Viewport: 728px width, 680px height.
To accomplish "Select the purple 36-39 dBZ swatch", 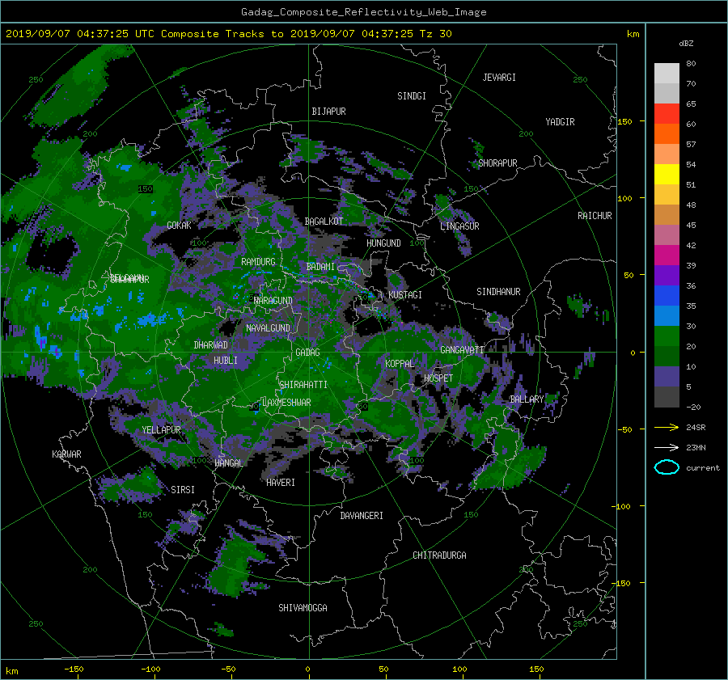I will [x=667, y=276].
